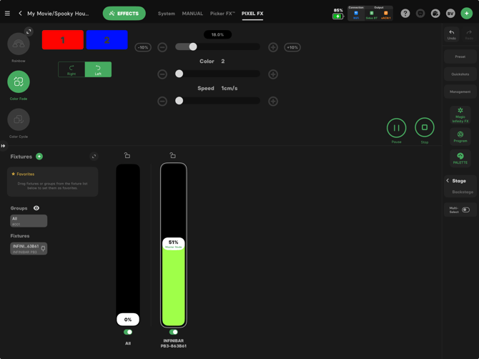Click the green plus add button
Viewport: 479px width, 359px height.
tap(466, 14)
